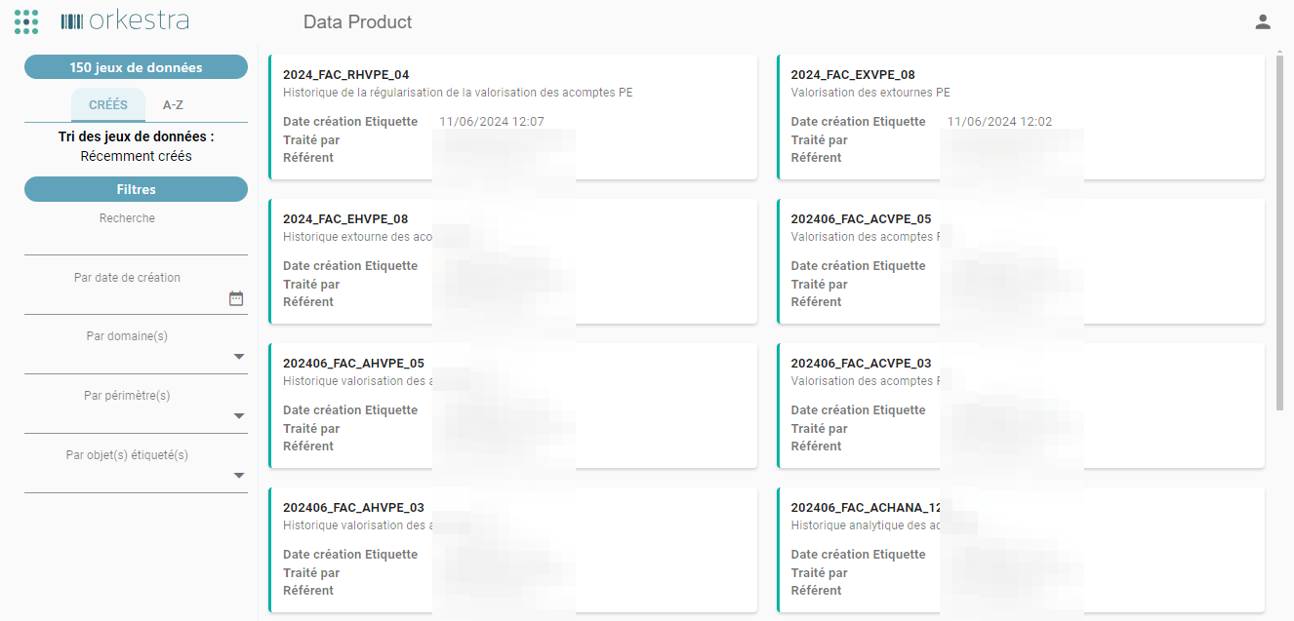Click 'Récemment créés' sort label

(x=136, y=156)
